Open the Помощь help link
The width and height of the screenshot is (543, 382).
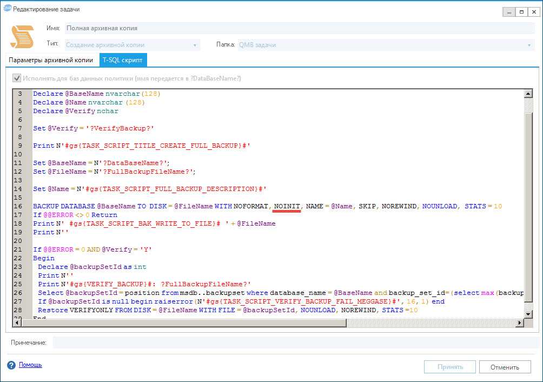30,365
